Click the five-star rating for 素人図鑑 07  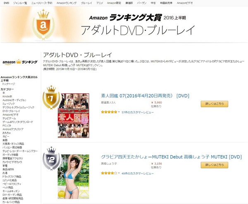109,112
